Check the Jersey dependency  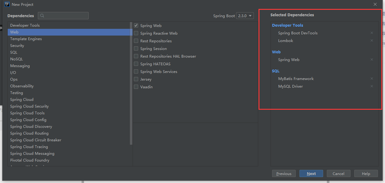[136, 79]
